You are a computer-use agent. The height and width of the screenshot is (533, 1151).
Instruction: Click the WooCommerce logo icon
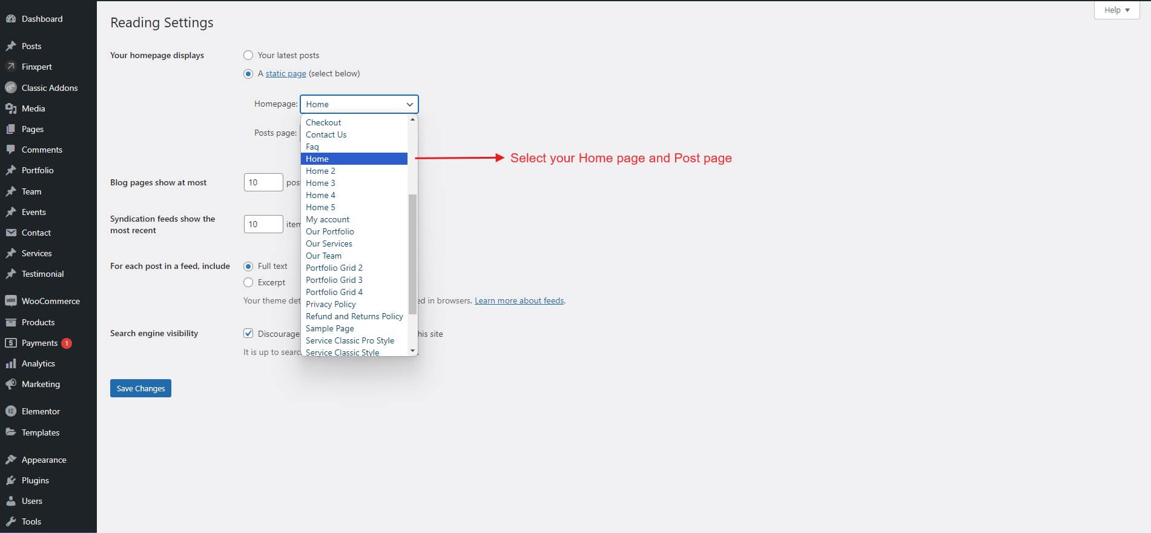[10, 301]
